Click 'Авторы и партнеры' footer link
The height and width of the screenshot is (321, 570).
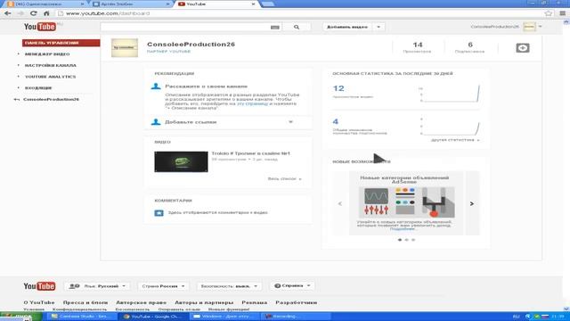204,302
